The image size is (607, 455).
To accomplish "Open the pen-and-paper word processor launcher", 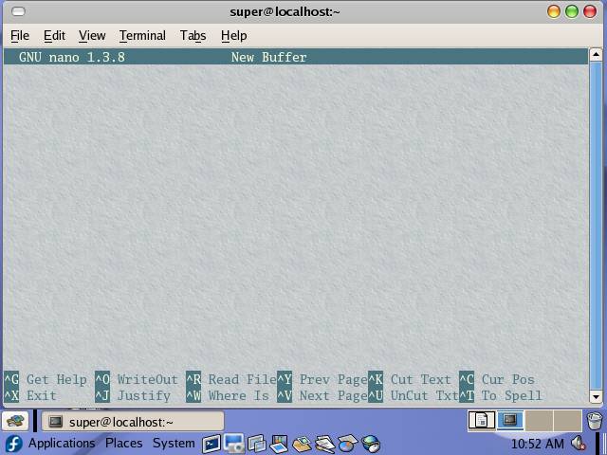I will [x=325, y=444].
